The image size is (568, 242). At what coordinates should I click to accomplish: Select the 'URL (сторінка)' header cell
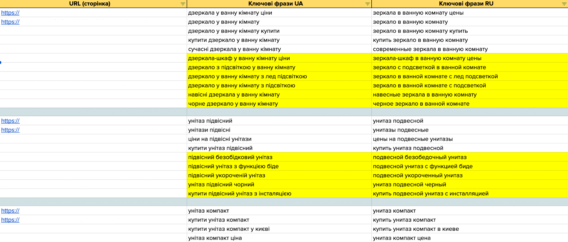[x=90, y=4]
